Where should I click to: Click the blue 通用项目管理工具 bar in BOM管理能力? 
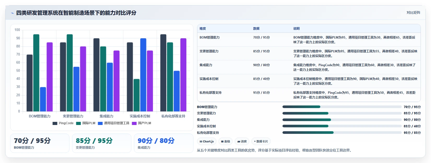(x=43, y=99)
